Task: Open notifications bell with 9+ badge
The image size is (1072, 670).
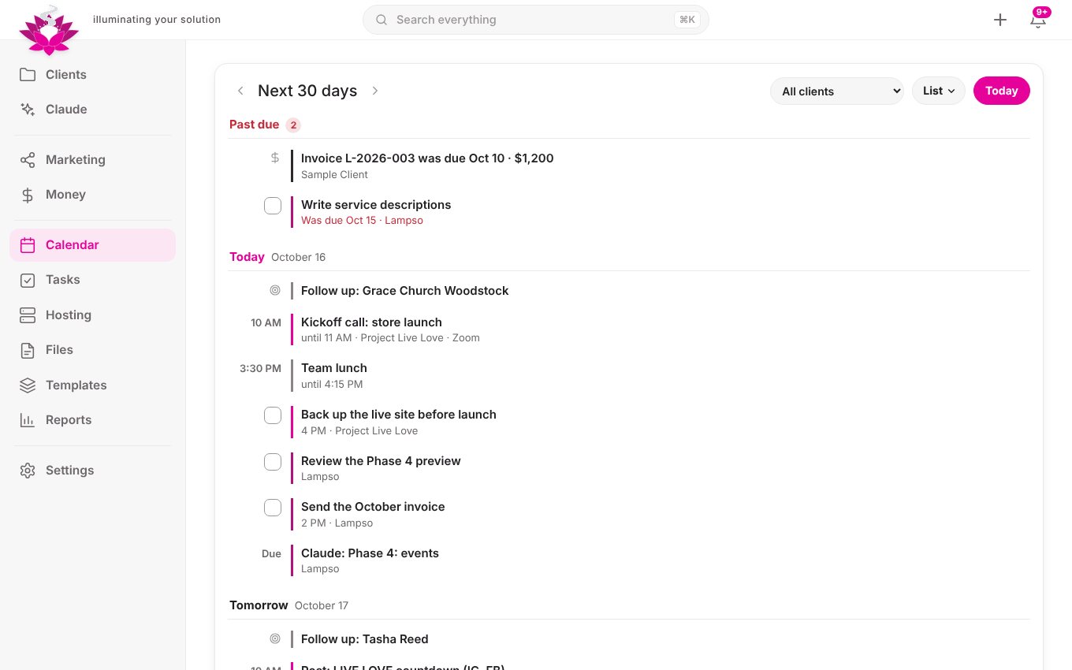Action: [x=1038, y=20]
